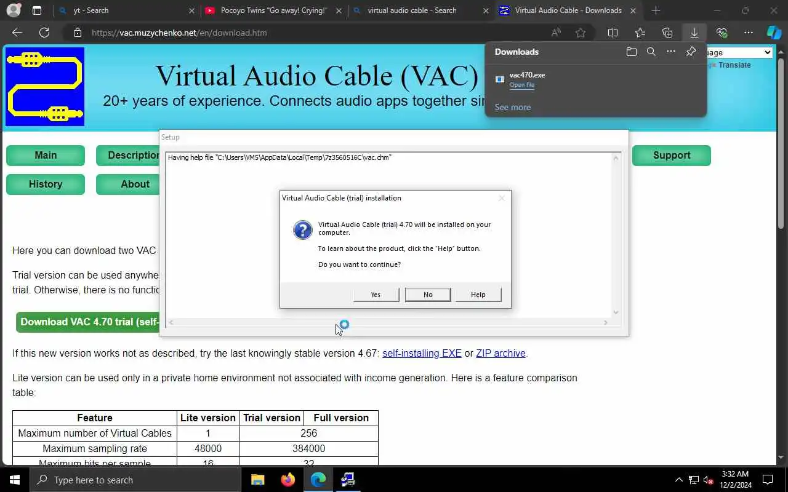788x492 pixels.
Task: Click Help in the VAC installation dialog
Action: (478, 295)
